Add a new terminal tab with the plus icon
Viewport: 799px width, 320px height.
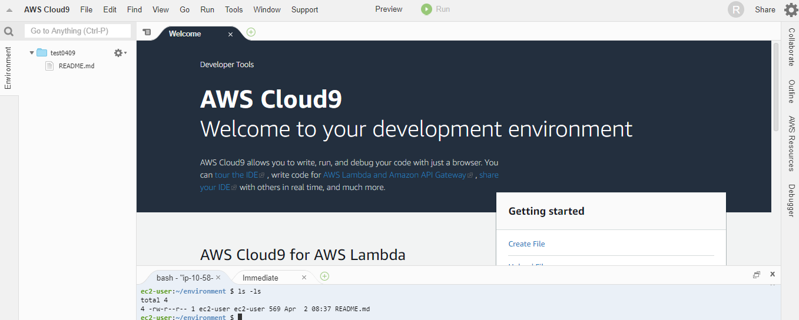click(324, 276)
